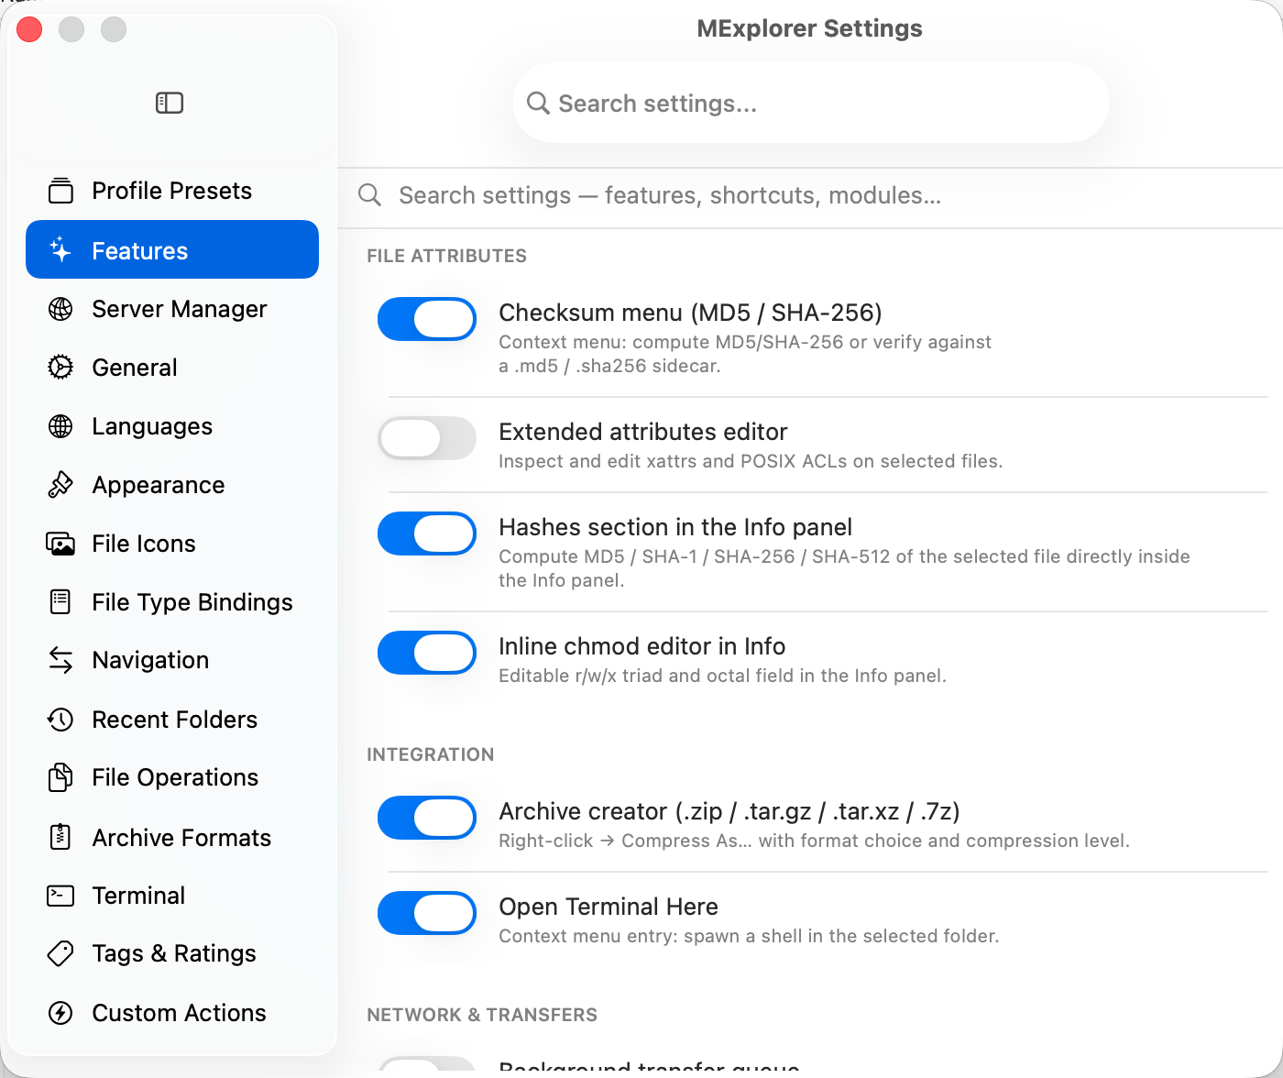
Task: Select Navigation in the sidebar
Action: [x=172, y=660]
